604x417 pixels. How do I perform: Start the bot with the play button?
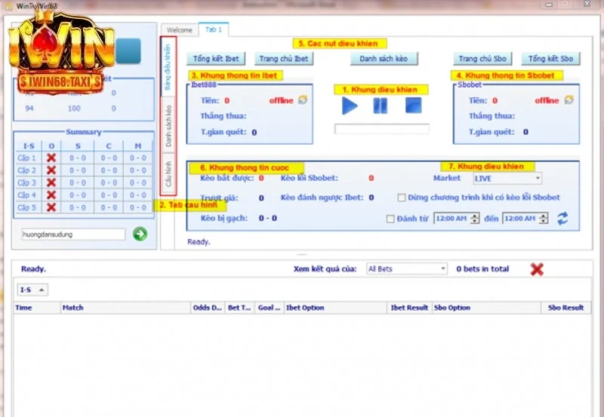[350, 106]
